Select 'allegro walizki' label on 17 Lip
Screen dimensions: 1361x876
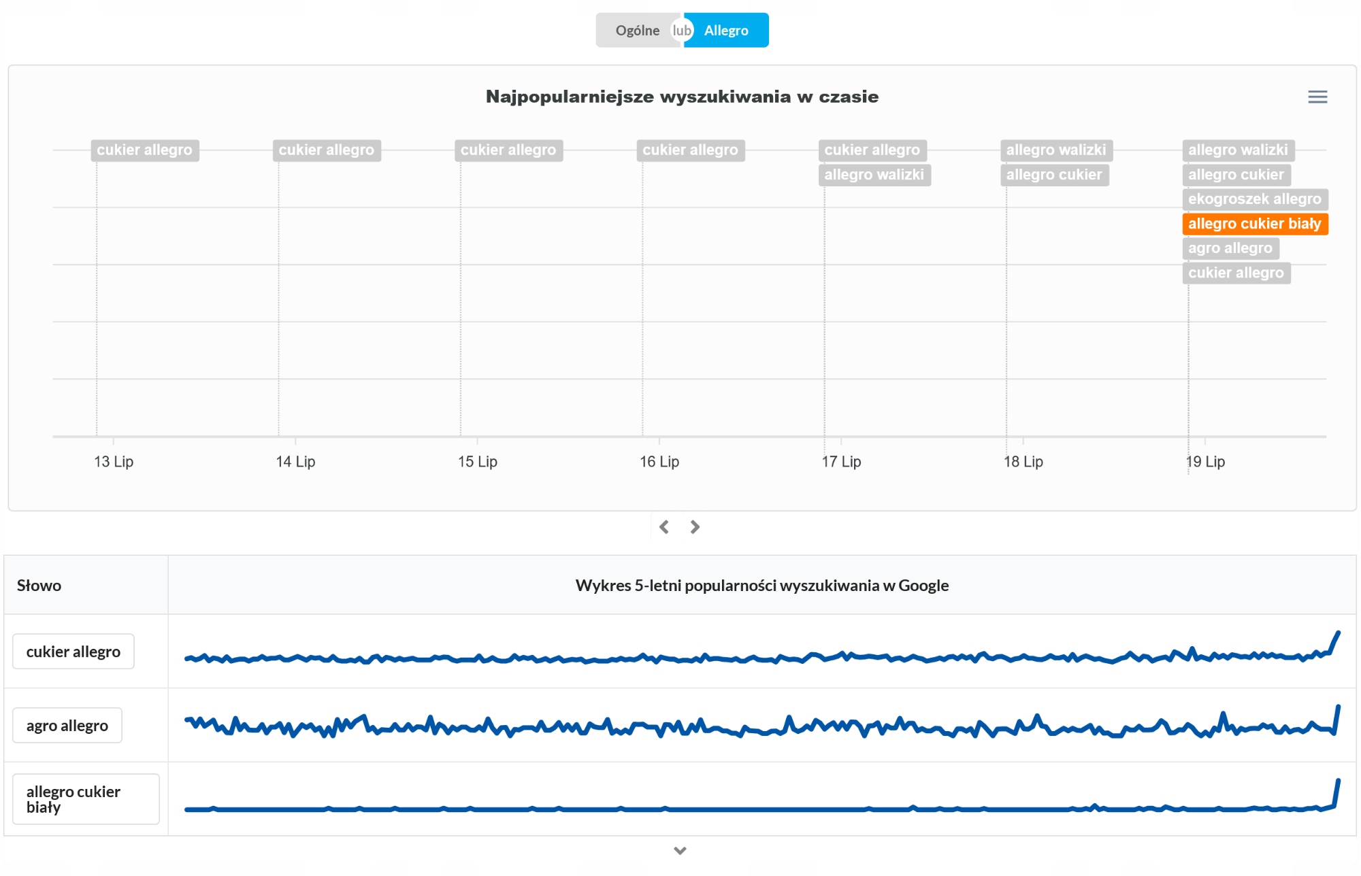click(x=874, y=175)
